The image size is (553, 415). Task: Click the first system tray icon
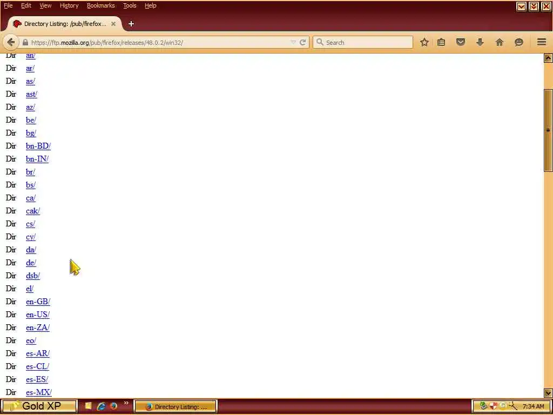pyautogui.click(x=483, y=406)
